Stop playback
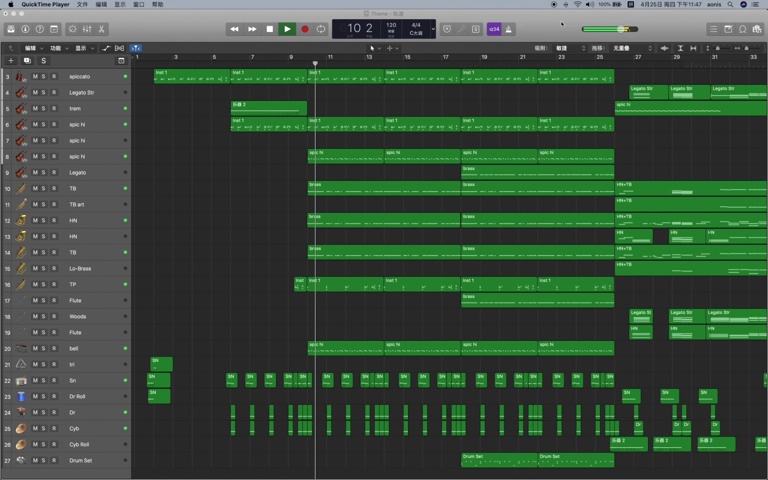The height and width of the screenshot is (480, 768). click(x=270, y=29)
